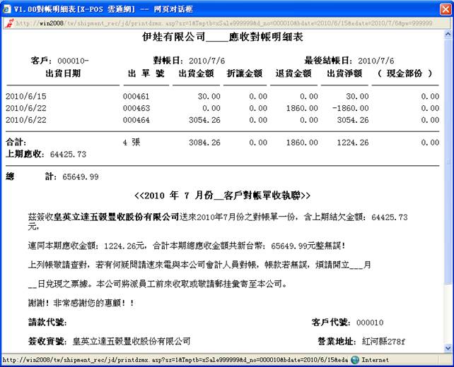Click invoice number 000461 in the table
The height and width of the screenshot is (367, 454).
coord(135,97)
